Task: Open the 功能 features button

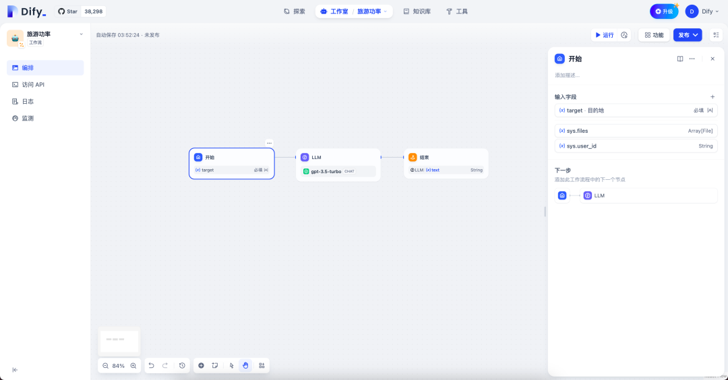Action: pyautogui.click(x=654, y=35)
